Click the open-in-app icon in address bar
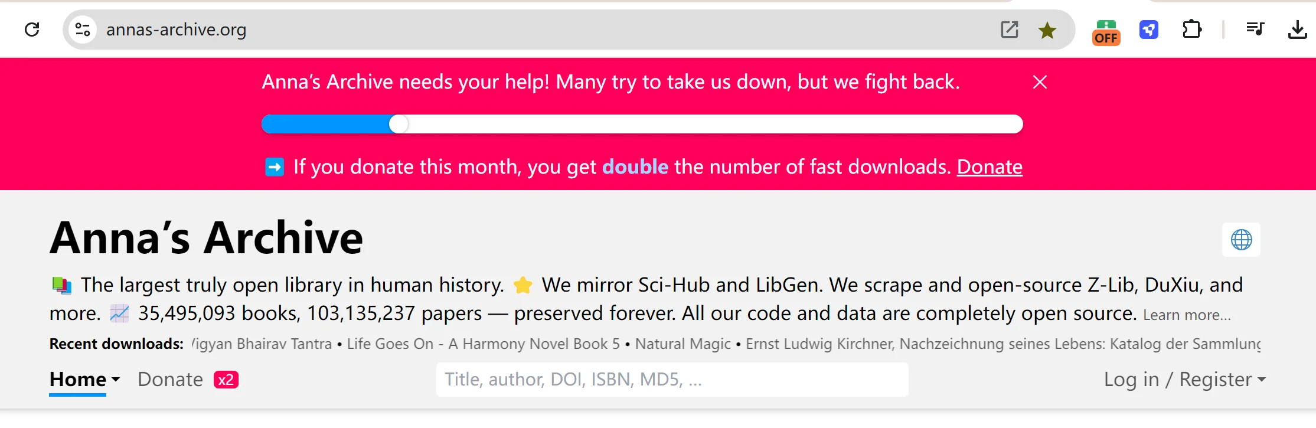This screenshot has width=1316, height=428. 1010,30
